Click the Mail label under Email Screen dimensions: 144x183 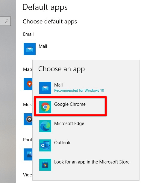pyautogui.click(x=43, y=46)
